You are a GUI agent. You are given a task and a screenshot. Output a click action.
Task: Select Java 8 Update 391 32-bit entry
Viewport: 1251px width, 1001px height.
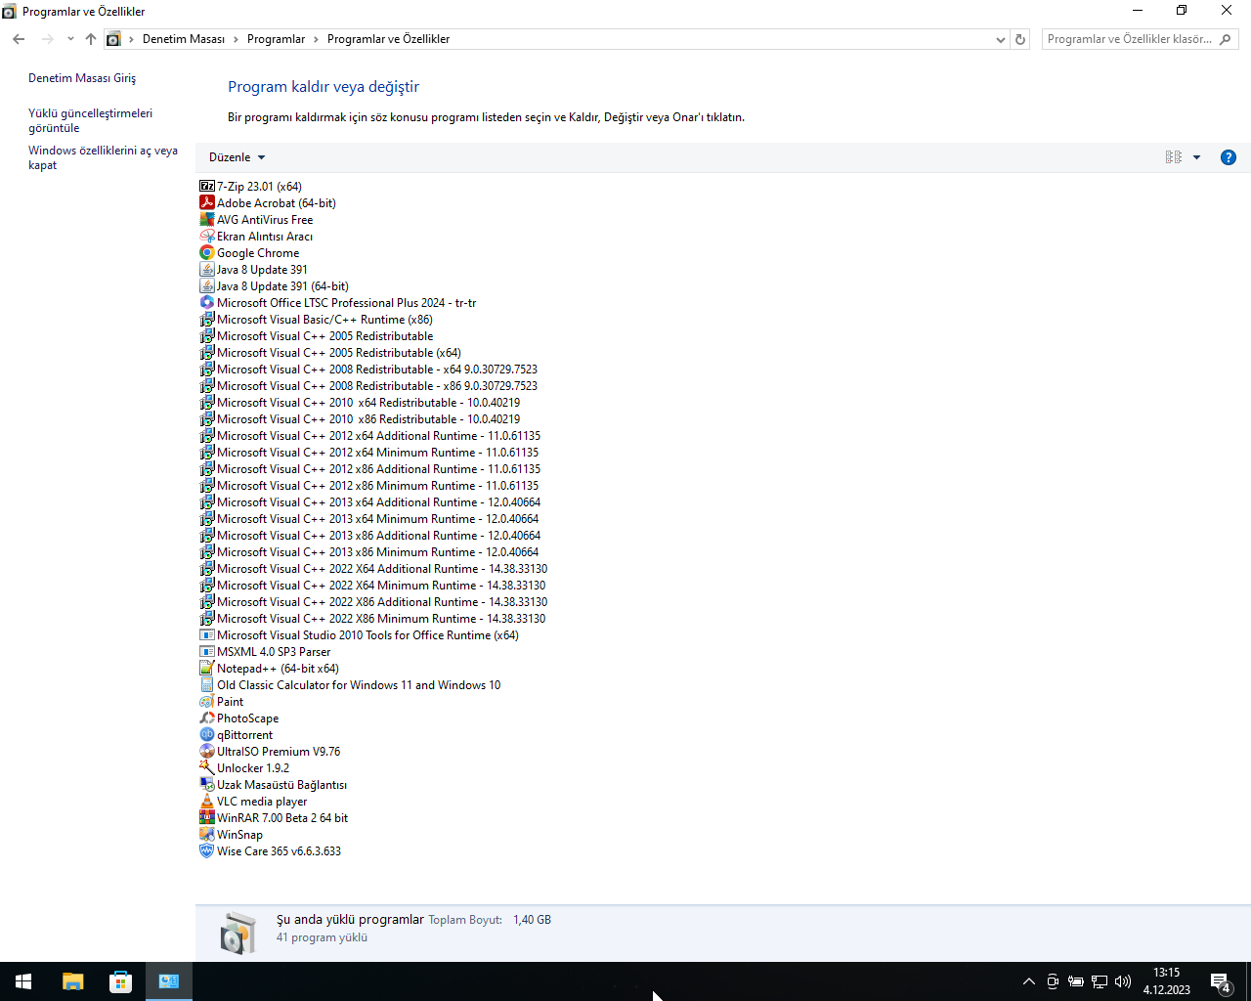point(253,269)
